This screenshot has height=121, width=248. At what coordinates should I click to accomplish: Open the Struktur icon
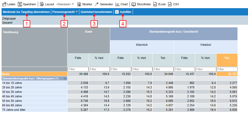[79, 4]
